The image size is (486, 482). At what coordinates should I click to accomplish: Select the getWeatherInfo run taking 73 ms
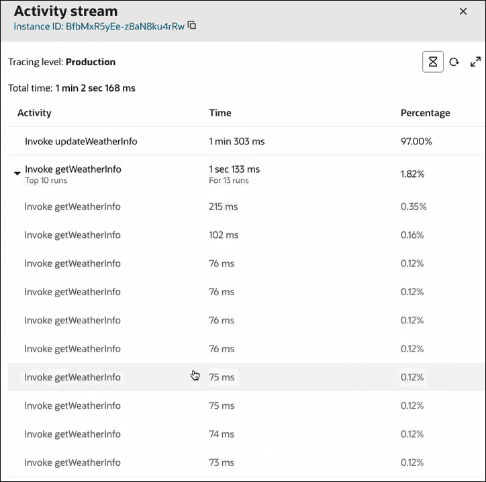[x=246, y=463]
